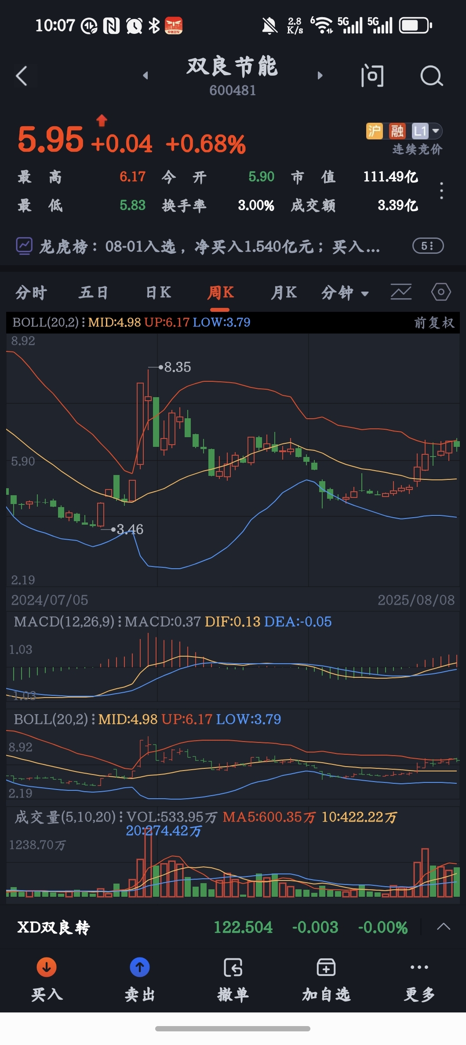
Task: Open the 分钟 interval dropdown
Action: (x=345, y=292)
